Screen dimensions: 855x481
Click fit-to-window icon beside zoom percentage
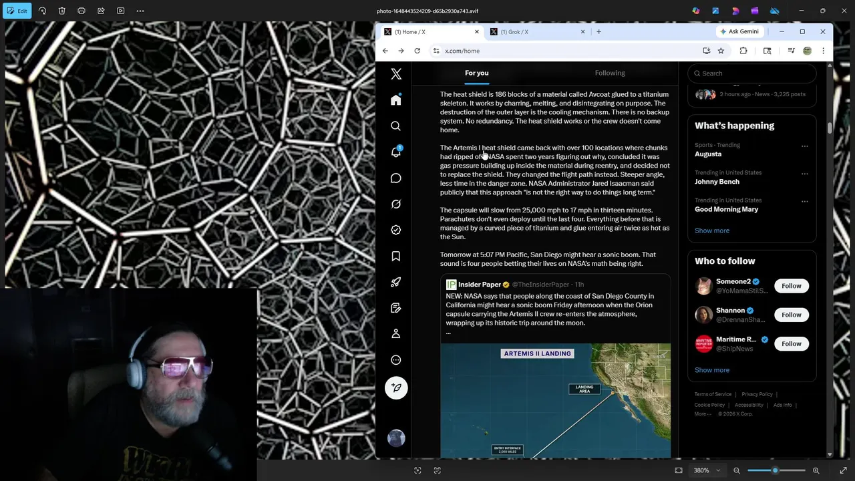[x=679, y=470]
